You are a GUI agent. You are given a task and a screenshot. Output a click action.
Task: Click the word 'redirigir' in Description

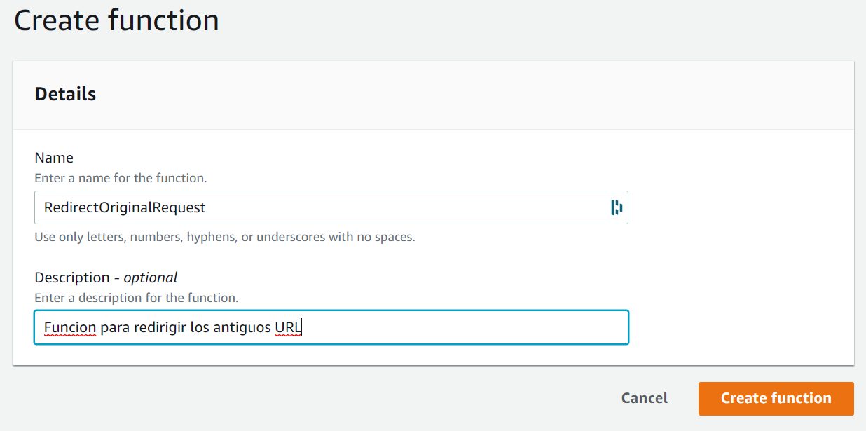tap(160, 327)
